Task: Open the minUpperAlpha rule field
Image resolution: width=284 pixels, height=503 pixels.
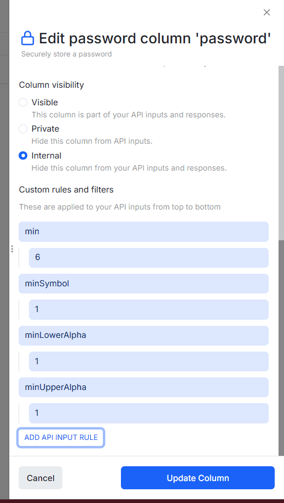Action: (143, 387)
